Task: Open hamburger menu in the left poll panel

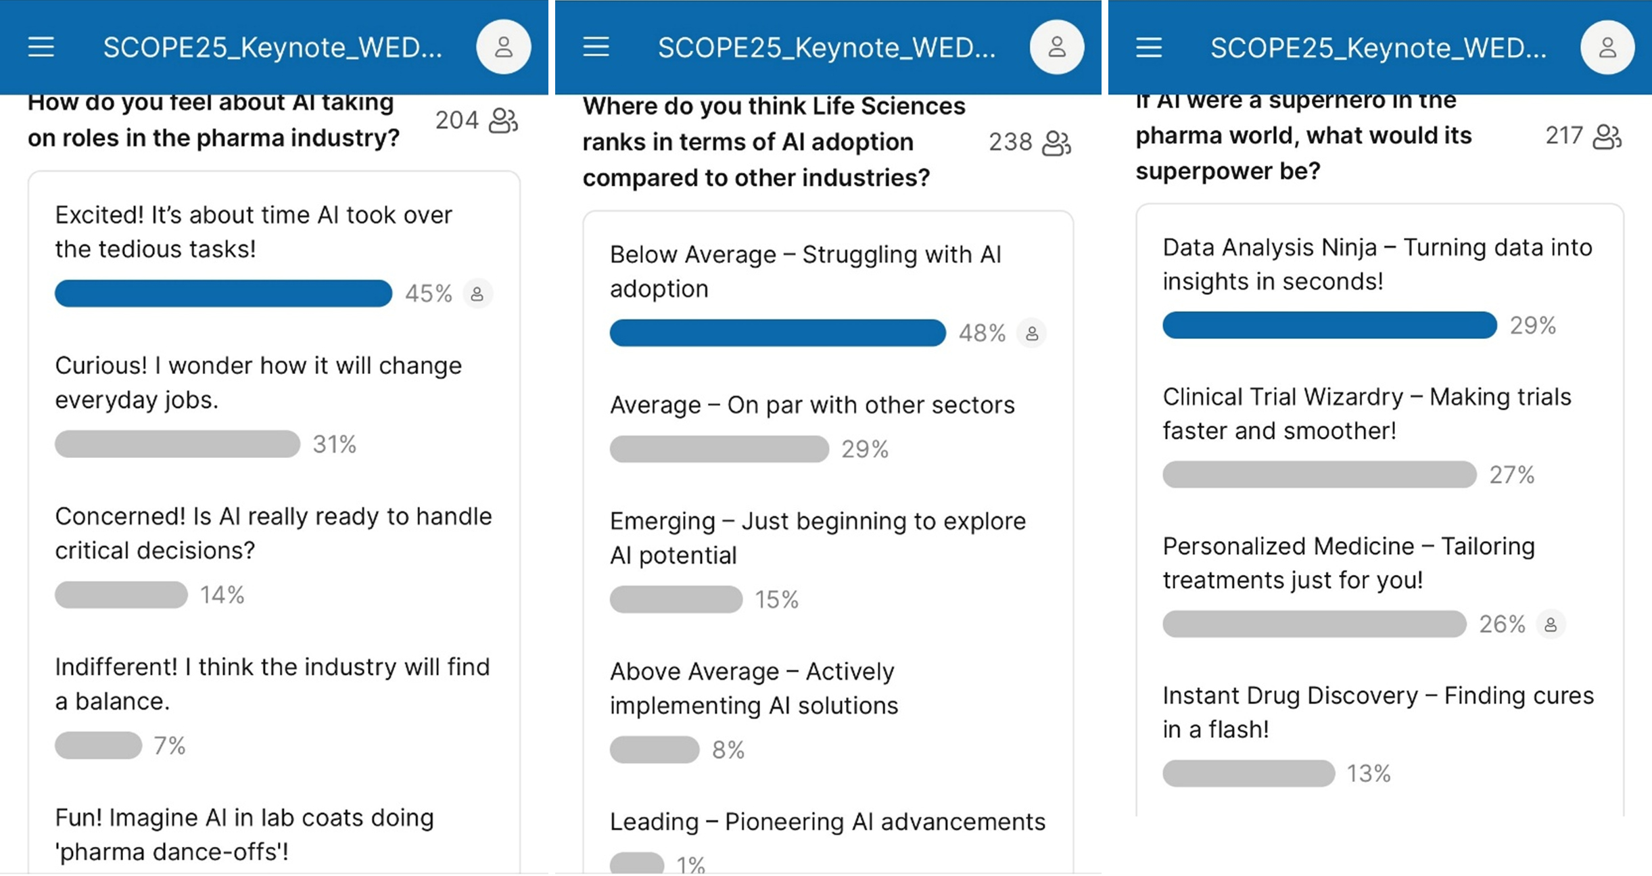Action: pos(41,47)
